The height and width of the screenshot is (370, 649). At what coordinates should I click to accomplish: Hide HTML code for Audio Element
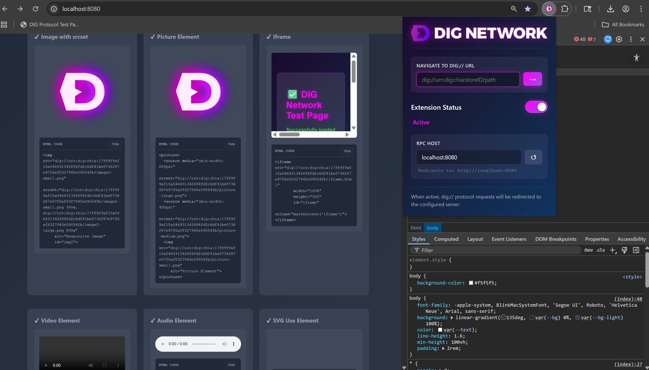pyautogui.click(x=231, y=365)
